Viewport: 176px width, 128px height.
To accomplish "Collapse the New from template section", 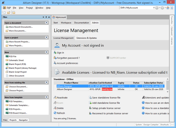I will 46,97.
